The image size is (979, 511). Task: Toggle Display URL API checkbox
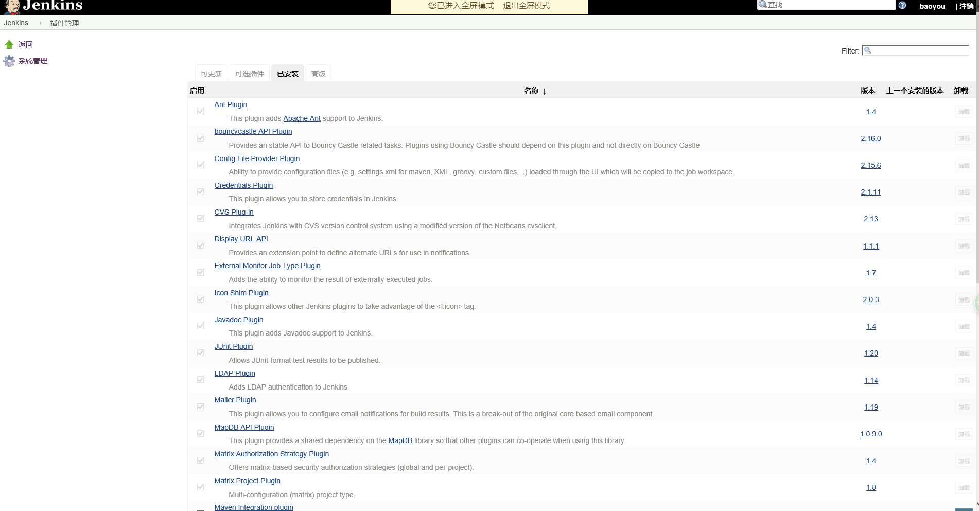pyautogui.click(x=201, y=245)
